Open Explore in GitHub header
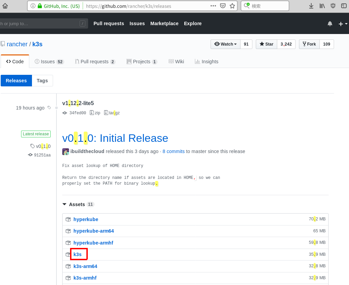Viewport: 349px width, 285px height. coord(193,23)
